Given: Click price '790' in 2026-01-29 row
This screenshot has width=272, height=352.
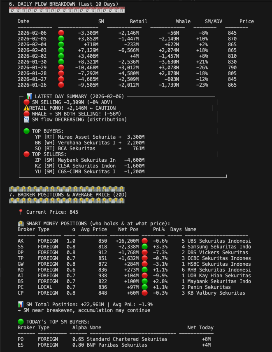Looking at the screenshot, I should point(232,68).
